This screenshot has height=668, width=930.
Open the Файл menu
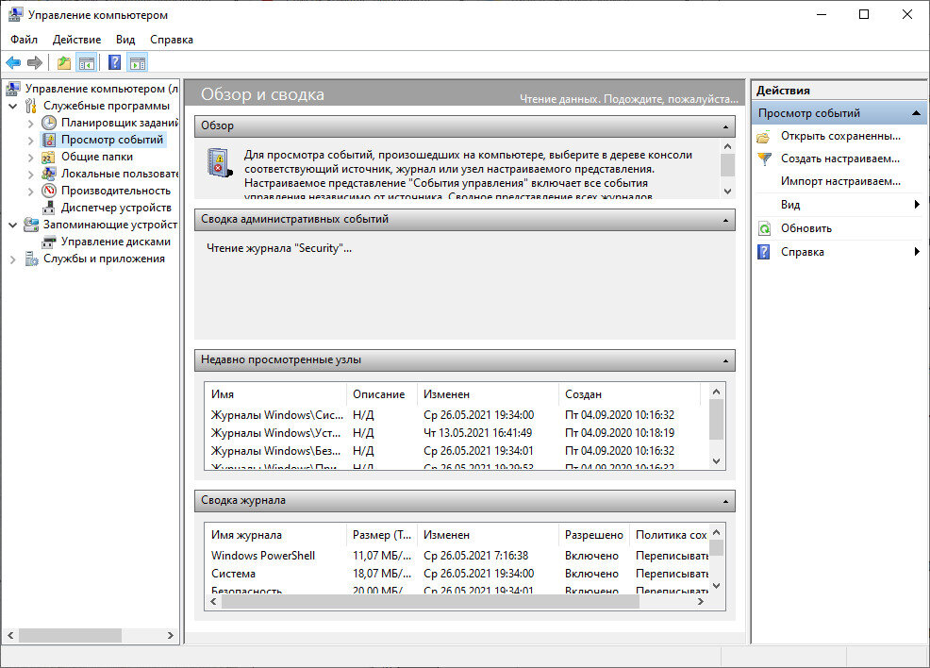coord(24,39)
